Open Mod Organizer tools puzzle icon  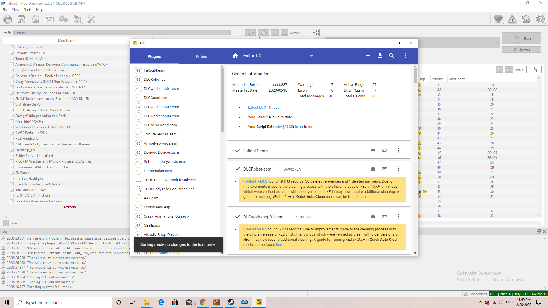tap(77, 19)
